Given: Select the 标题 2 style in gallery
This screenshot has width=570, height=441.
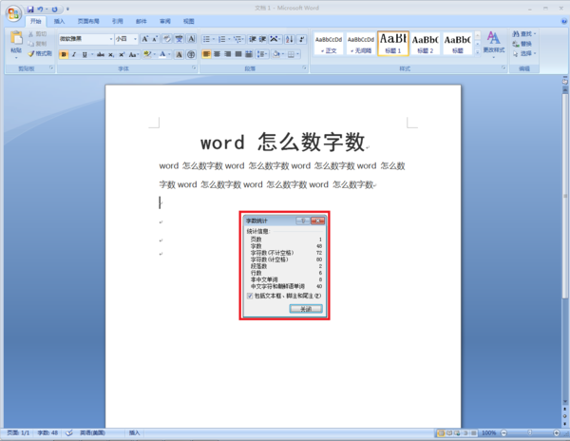Looking at the screenshot, I should pyautogui.click(x=426, y=44).
